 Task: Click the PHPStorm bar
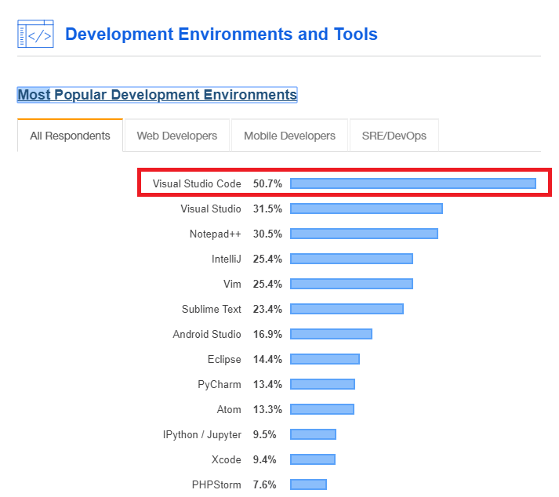pos(308,485)
